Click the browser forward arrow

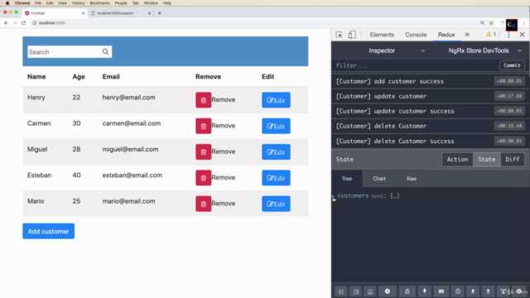pos(15,23)
